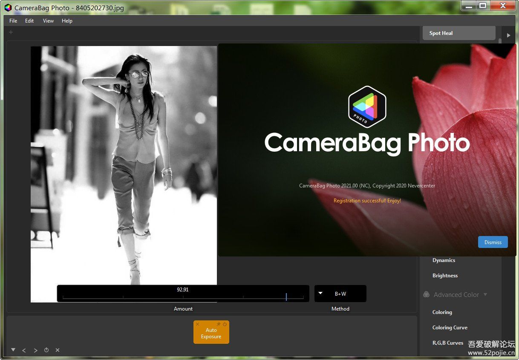Remove the Auto Exposure tile with its X

[197, 324]
